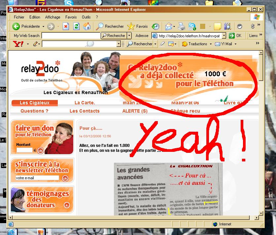Submit newsletter email with ok button

pyautogui.click(x=65, y=178)
